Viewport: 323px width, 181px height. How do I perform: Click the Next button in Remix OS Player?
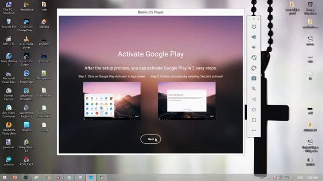(x=150, y=139)
